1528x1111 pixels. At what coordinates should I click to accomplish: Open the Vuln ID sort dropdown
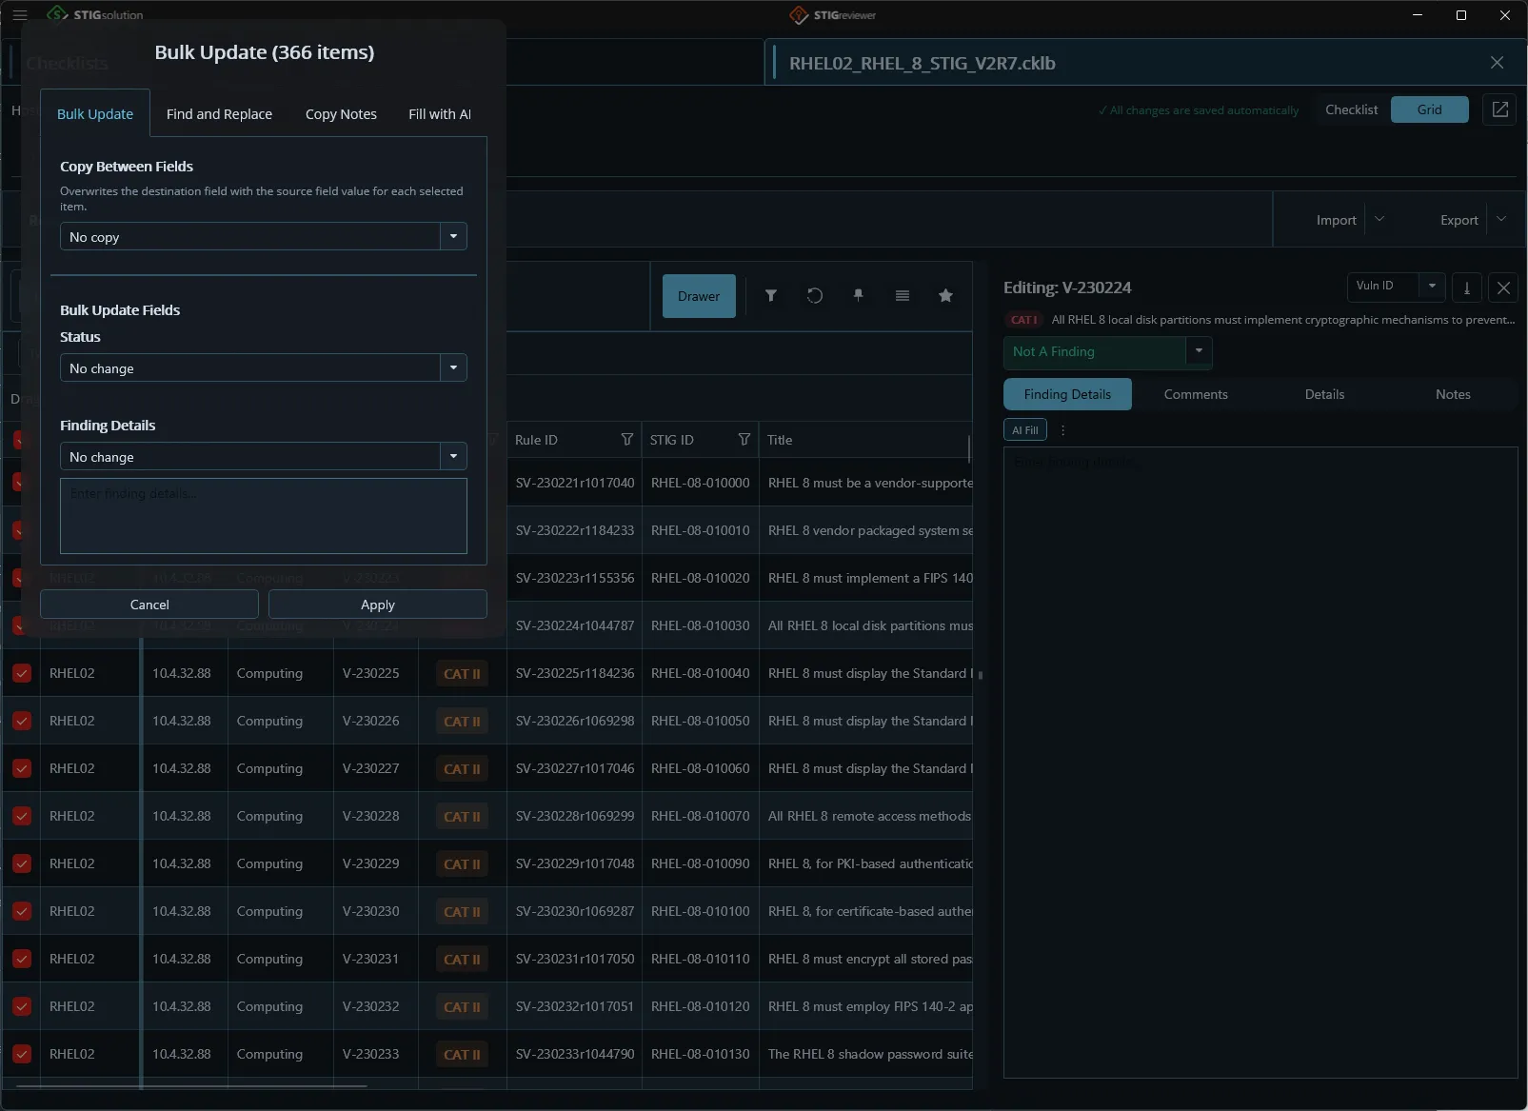[1396, 287]
